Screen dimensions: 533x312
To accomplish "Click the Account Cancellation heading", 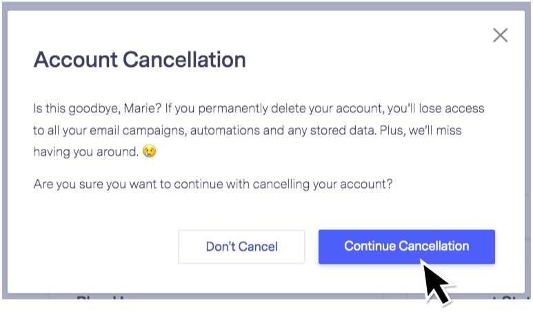I will pyautogui.click(x=140, y=60).
